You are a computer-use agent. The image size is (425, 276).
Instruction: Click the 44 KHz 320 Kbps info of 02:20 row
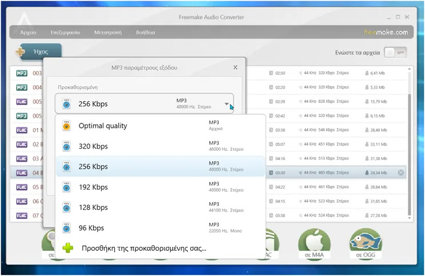coord(326,87)
